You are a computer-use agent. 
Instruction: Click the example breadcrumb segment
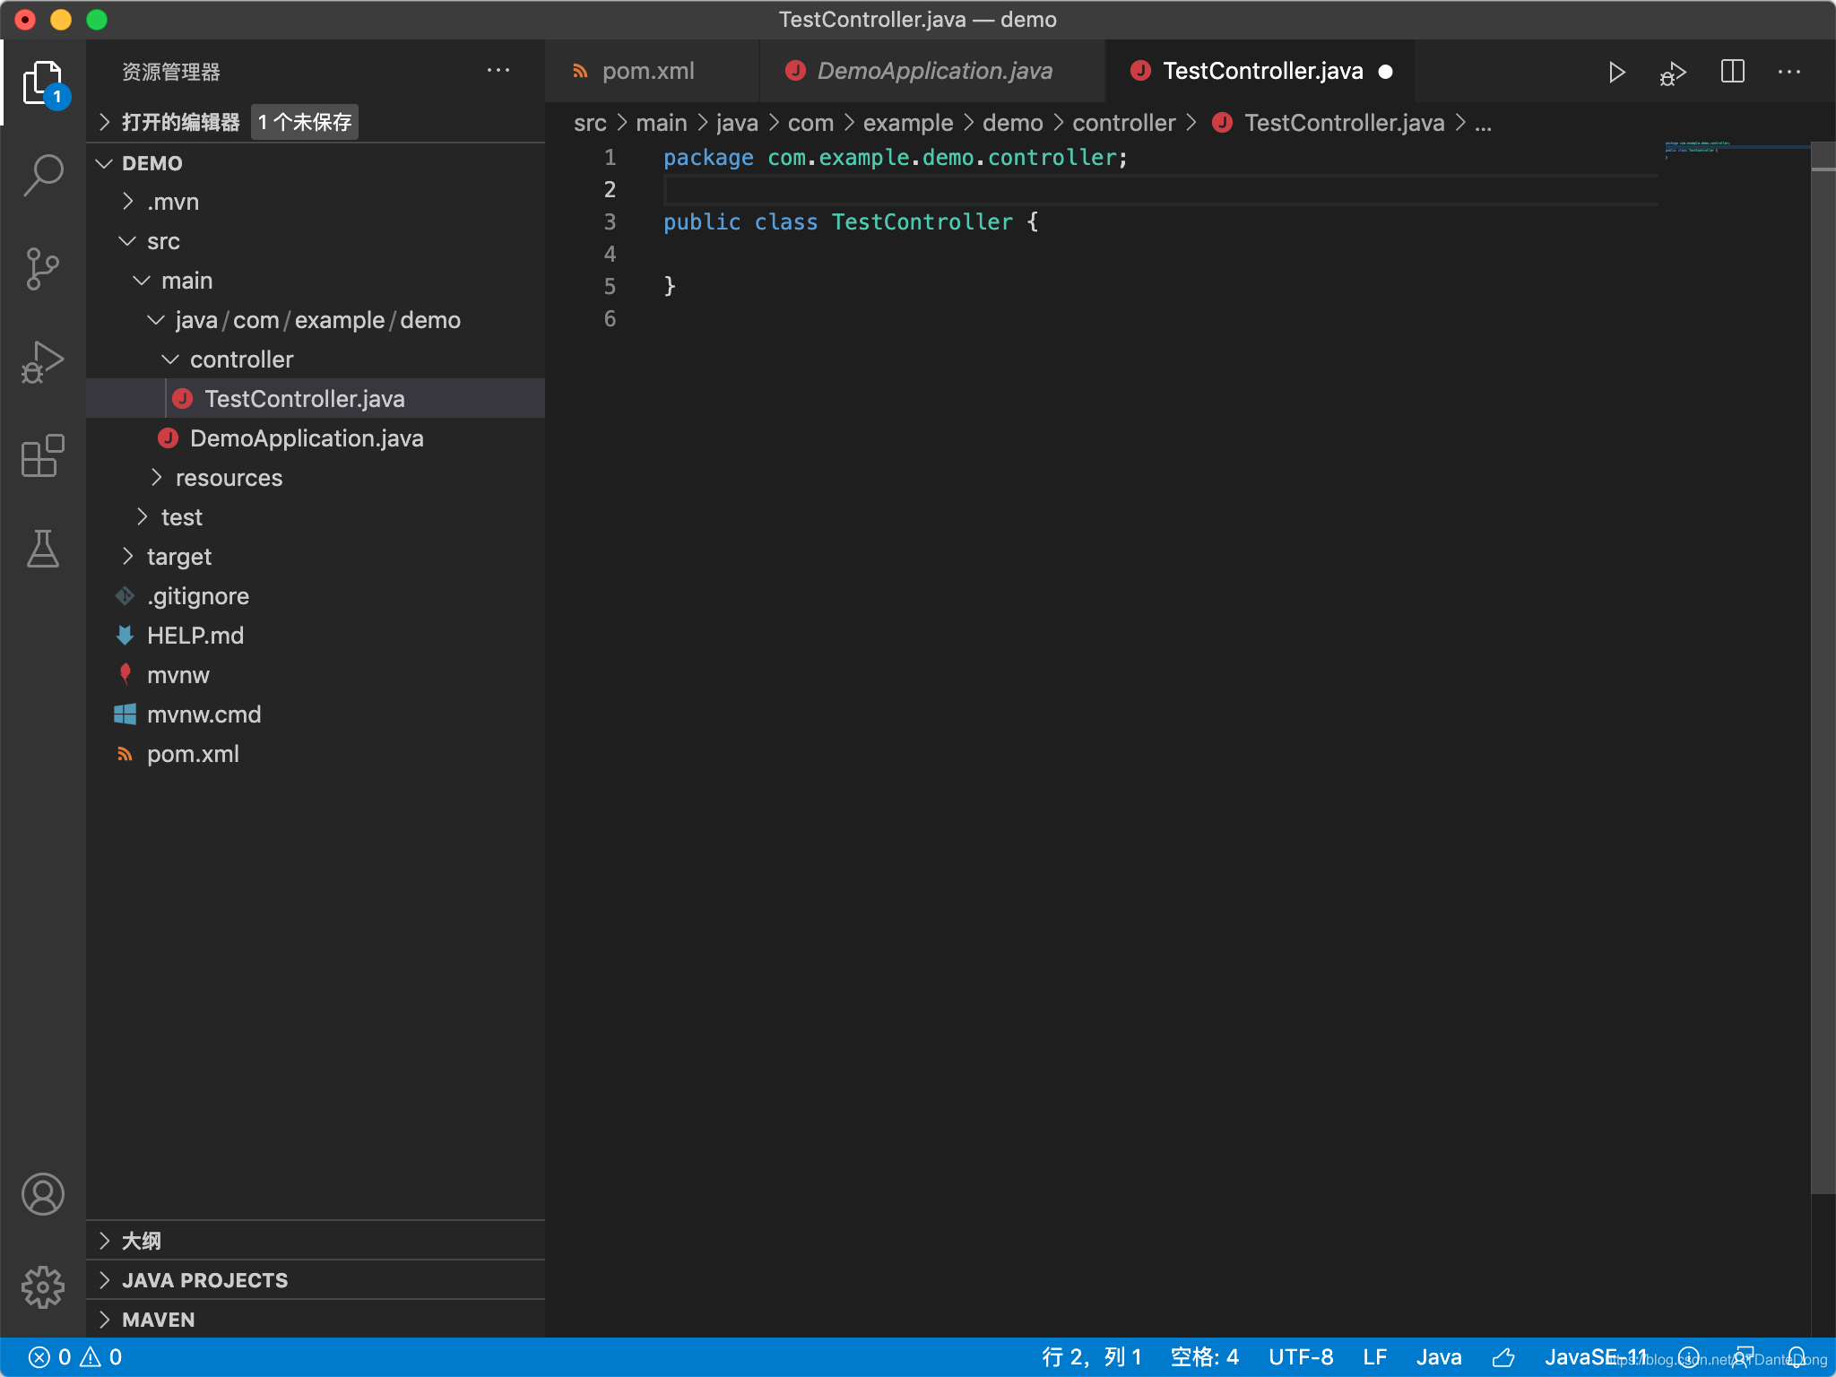(908, 123)
